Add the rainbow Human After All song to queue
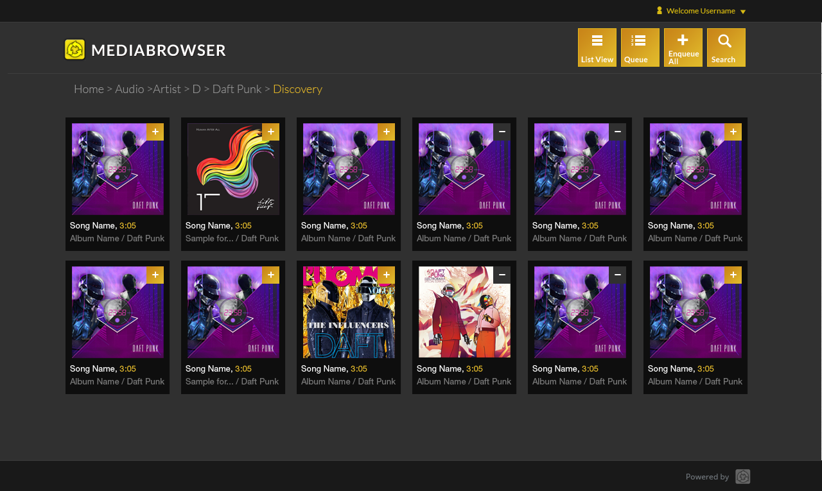Screen dimensions: 822x491 click(270, 132)
